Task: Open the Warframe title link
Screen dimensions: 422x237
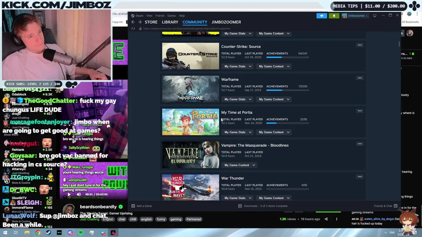Action: 230,79
